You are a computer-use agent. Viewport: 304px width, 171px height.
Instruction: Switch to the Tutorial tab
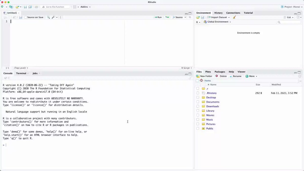248,13
